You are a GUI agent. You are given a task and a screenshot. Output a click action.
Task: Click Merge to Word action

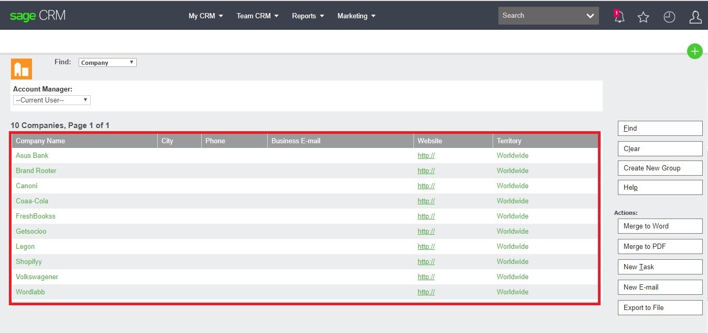(x=660, y=226)
